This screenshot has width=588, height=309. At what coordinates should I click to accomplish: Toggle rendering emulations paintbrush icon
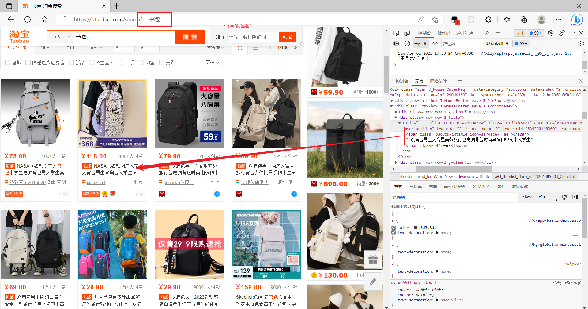coord(564,197)
